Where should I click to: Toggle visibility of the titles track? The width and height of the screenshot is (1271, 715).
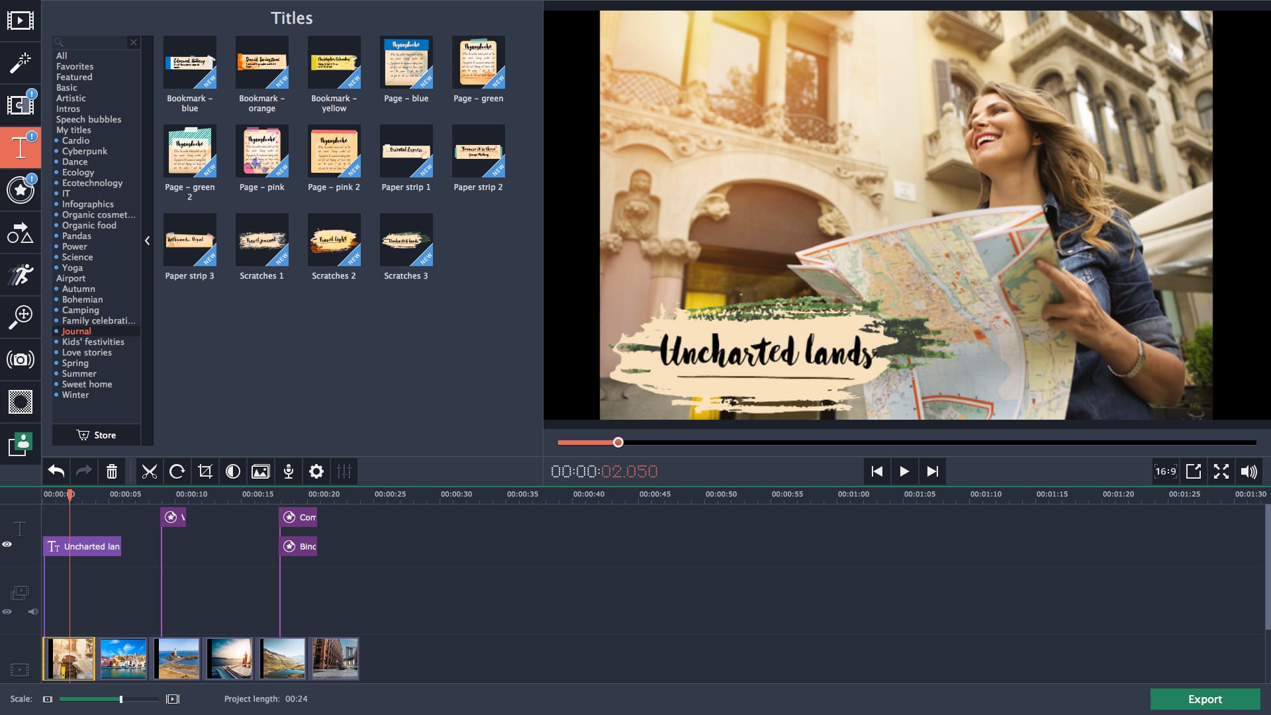point(7,544)
